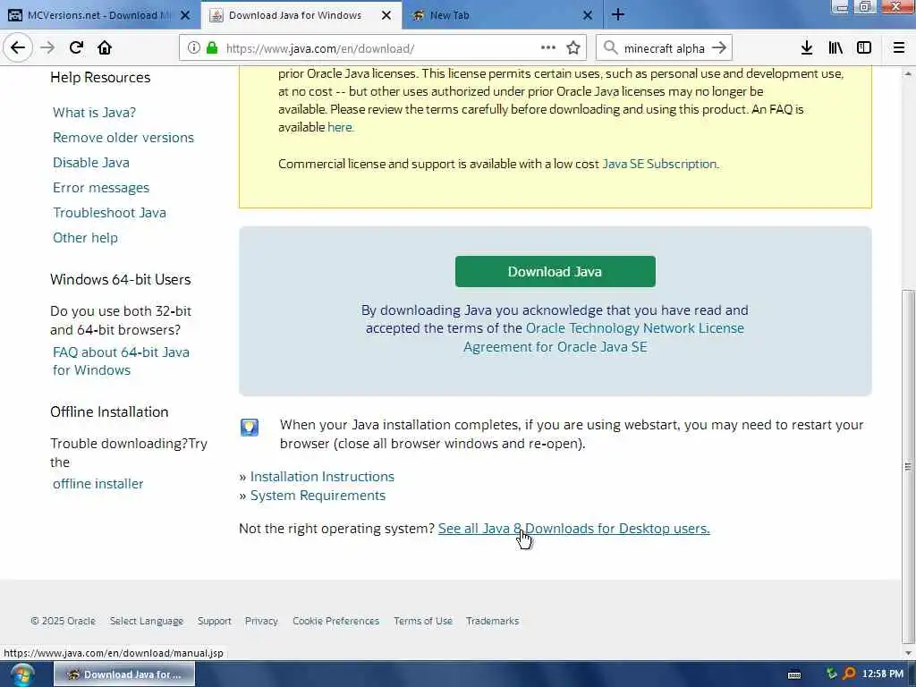Click the scrollbar down arrow
Viewport: 916px width, 687px height.
908,652
